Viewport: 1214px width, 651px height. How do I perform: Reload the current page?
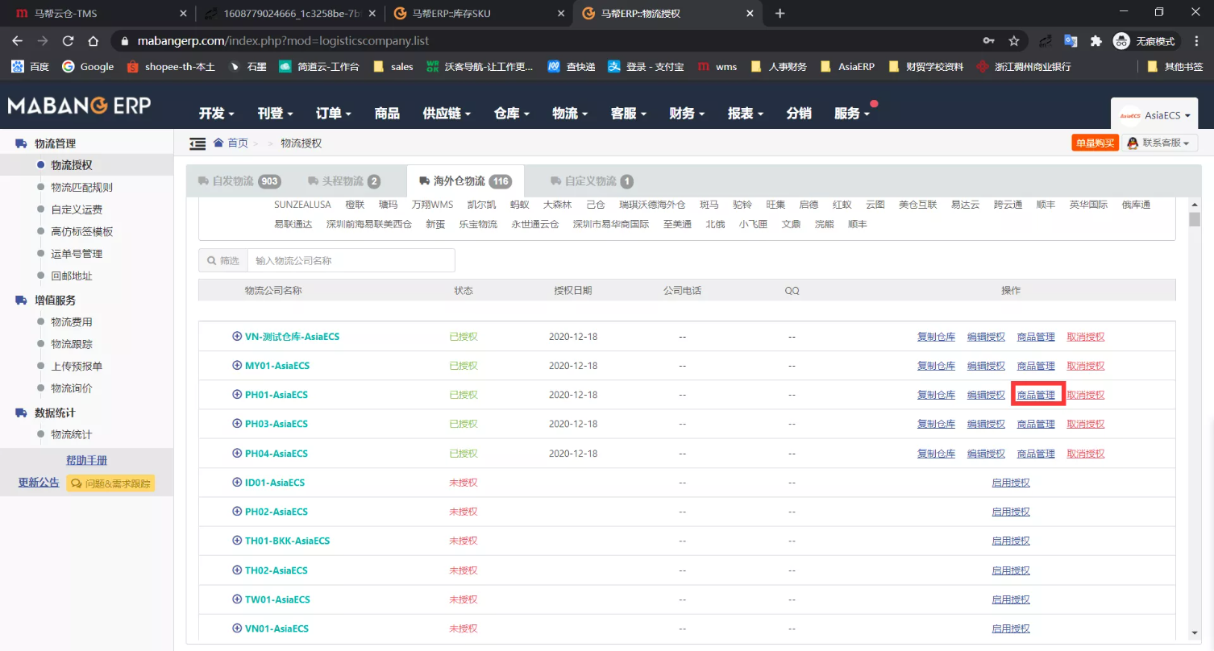tap(69, 41)
